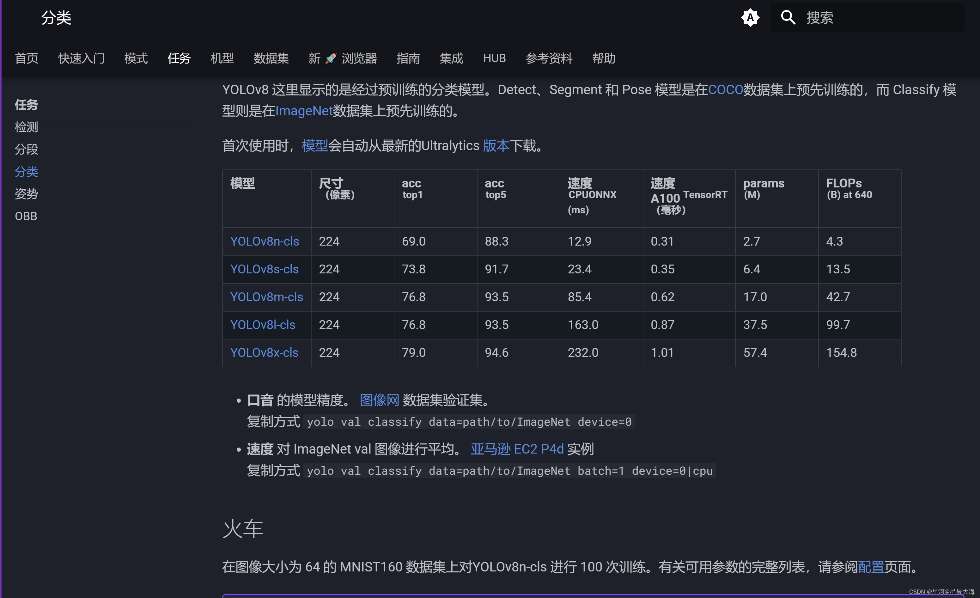Open the 亚马逊 EC2 P4d link

(x=517, y=449)
